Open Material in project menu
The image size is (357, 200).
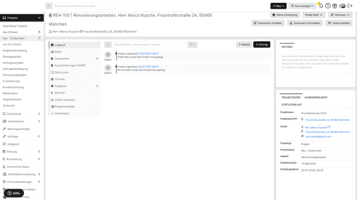point(75,93)
